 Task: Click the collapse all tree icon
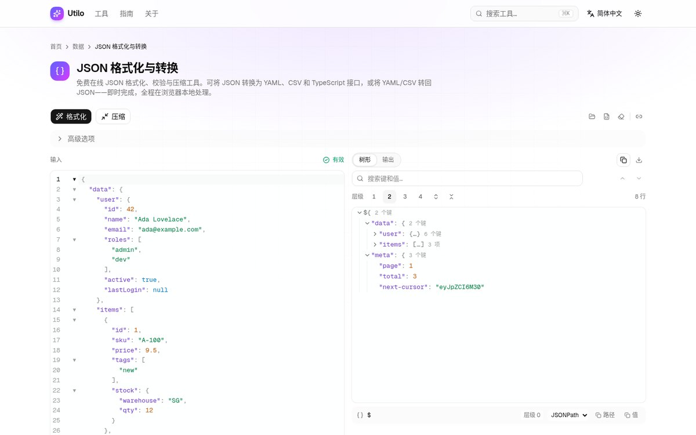coord(451,197)
